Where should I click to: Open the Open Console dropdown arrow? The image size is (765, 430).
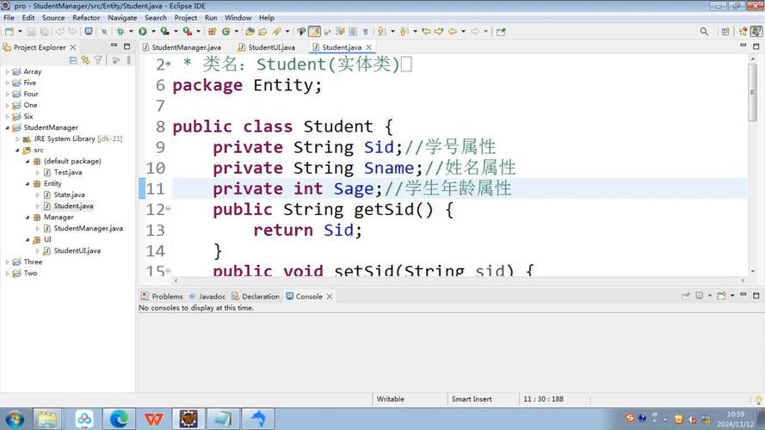point(732,296)
